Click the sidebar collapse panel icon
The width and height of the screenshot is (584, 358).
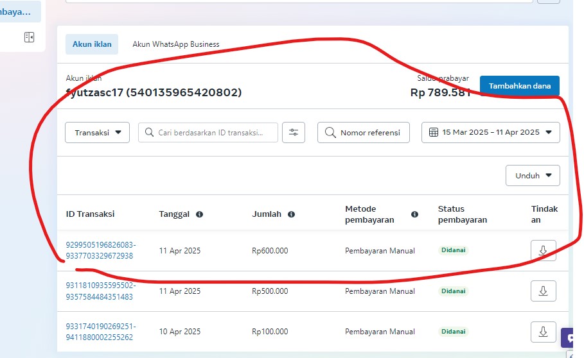(x=29, y=37)
